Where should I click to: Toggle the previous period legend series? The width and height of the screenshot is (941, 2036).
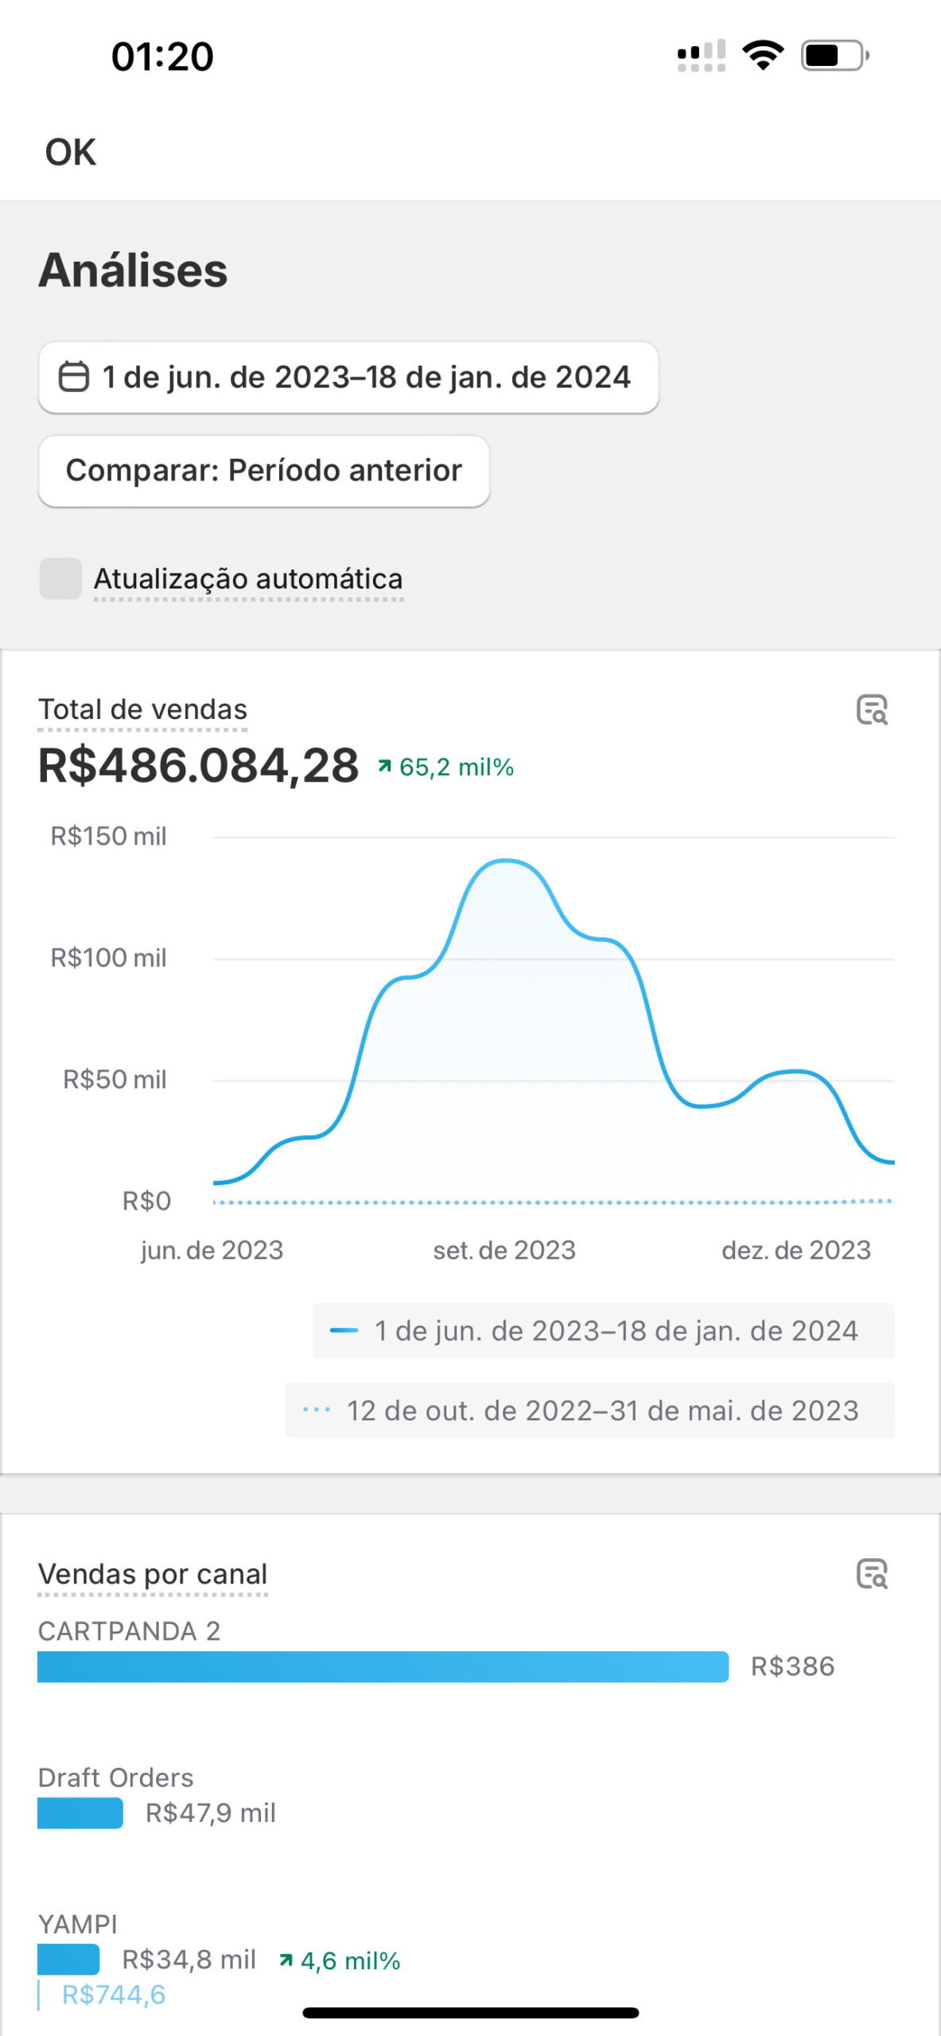point(589,1410)
